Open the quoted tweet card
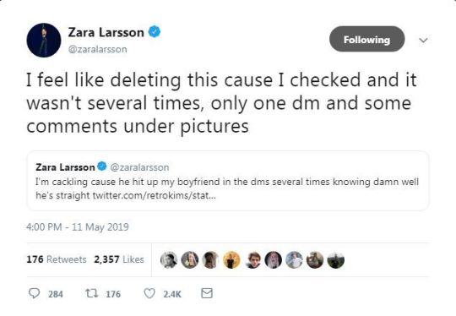Screen dimensions: 456x316 [228, 181]
